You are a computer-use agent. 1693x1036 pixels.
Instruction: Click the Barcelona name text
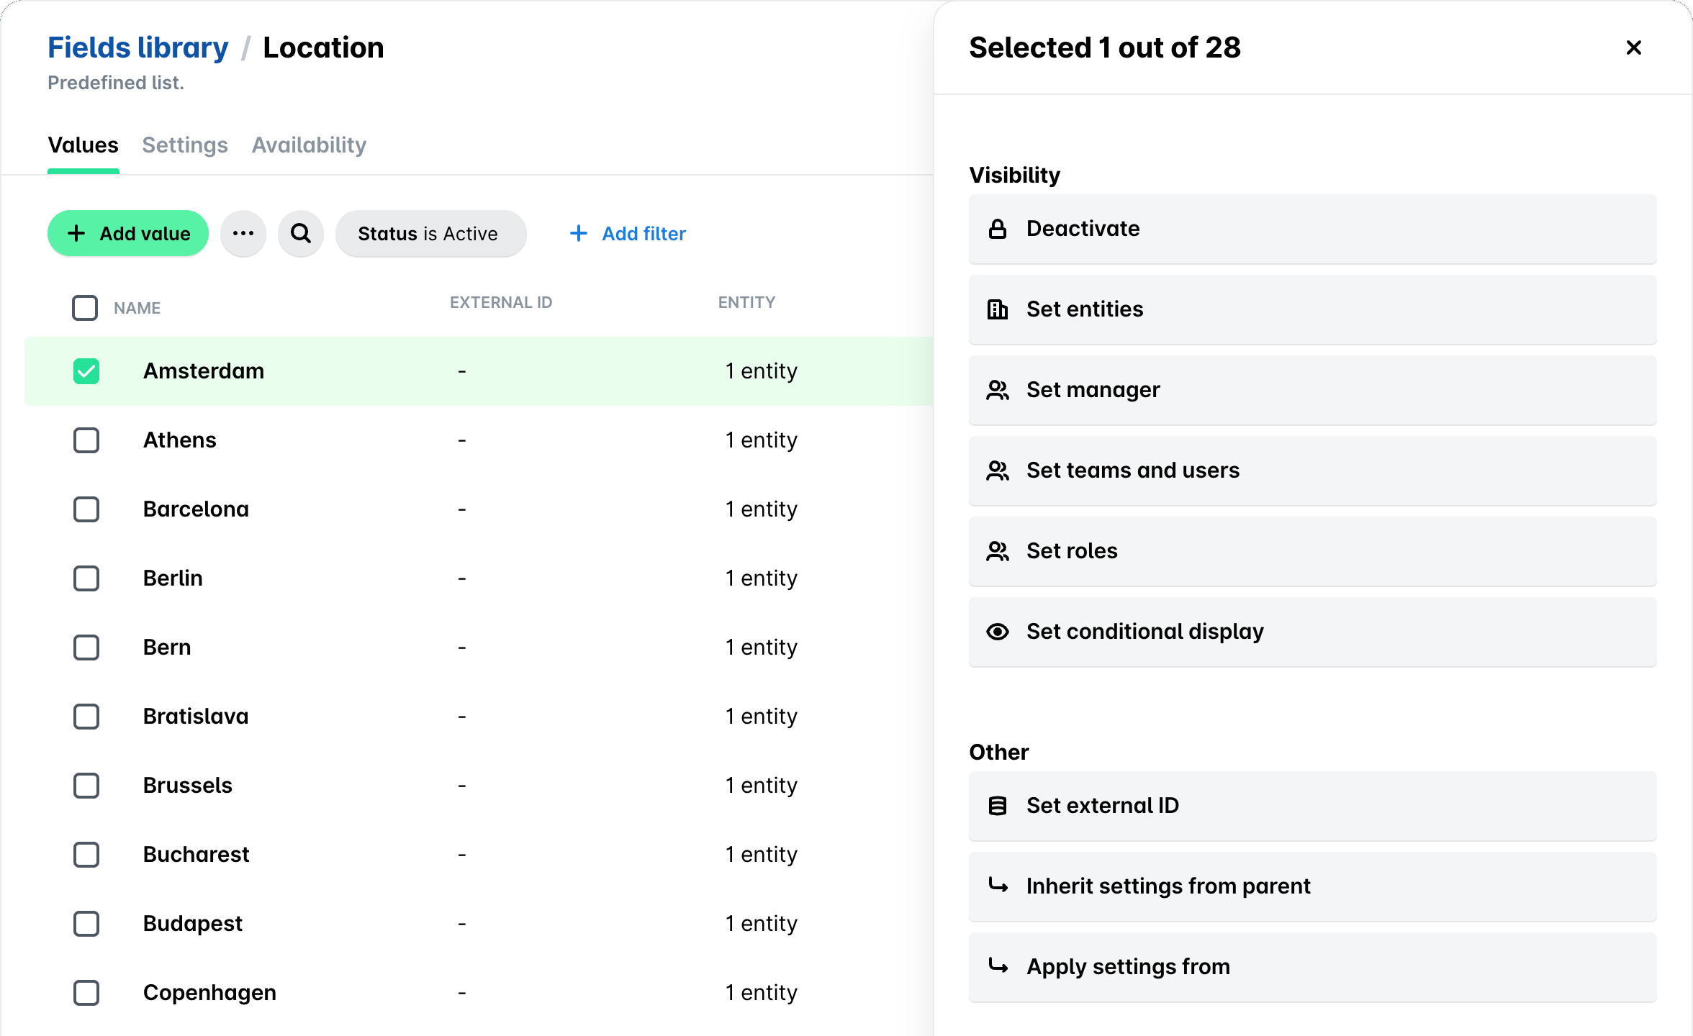[x=196, y=509]
